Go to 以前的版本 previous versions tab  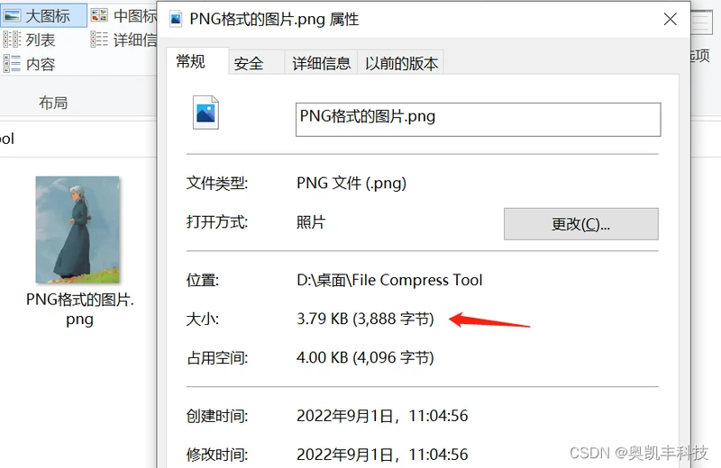[x=401, y=63]
